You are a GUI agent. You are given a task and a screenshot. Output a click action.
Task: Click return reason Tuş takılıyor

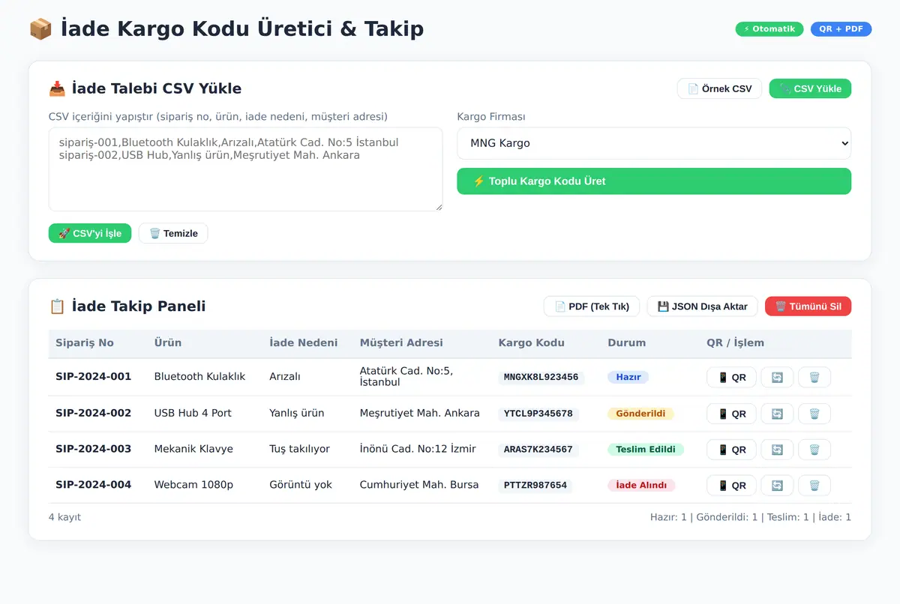tap(300, 450)
